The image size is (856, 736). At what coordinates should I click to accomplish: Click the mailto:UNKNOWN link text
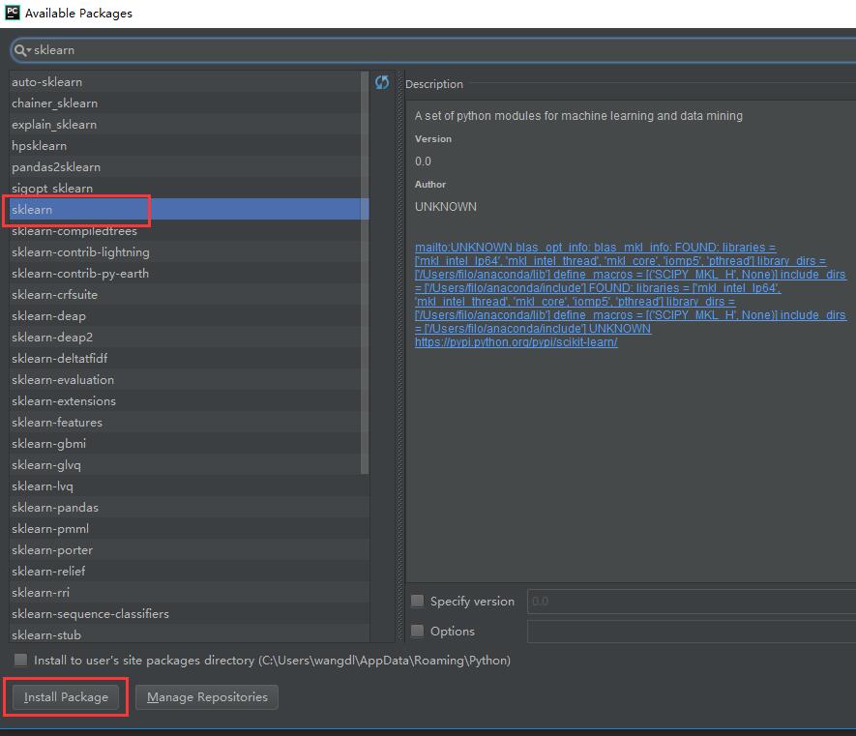463,248
